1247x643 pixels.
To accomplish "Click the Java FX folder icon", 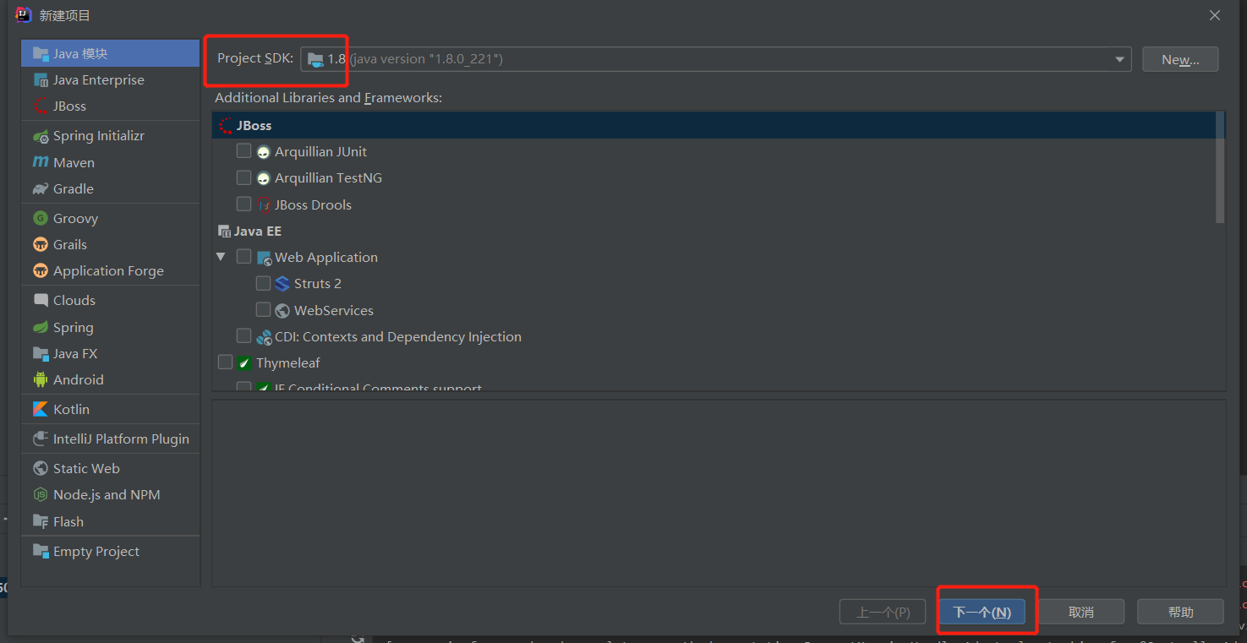I will 41,353.
